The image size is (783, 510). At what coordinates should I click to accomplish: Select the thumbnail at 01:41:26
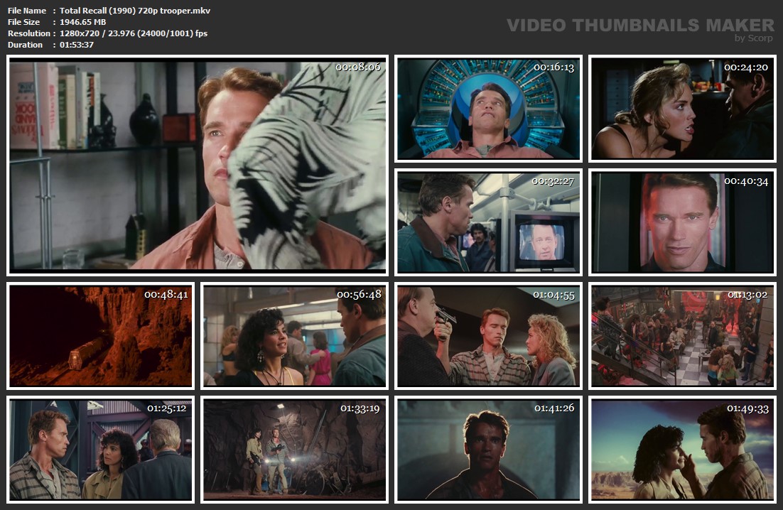coord(488,449)
